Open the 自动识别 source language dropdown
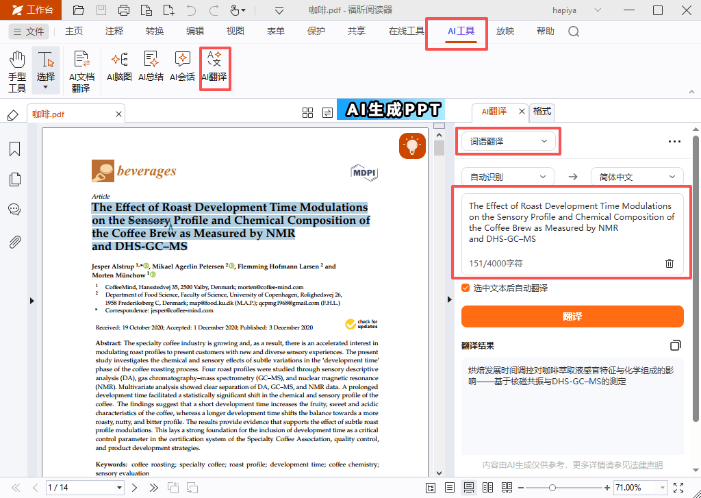Viewport: 701px width, 498px height. pyautogui.click(x=508, y=177)
